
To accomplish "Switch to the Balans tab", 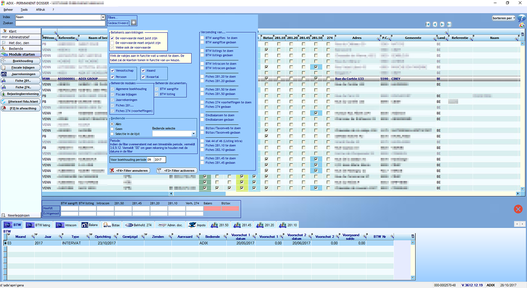I will pos(90,225).
